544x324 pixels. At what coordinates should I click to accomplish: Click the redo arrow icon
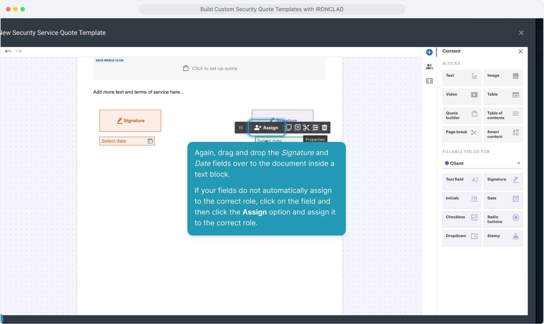pos(19,51)
